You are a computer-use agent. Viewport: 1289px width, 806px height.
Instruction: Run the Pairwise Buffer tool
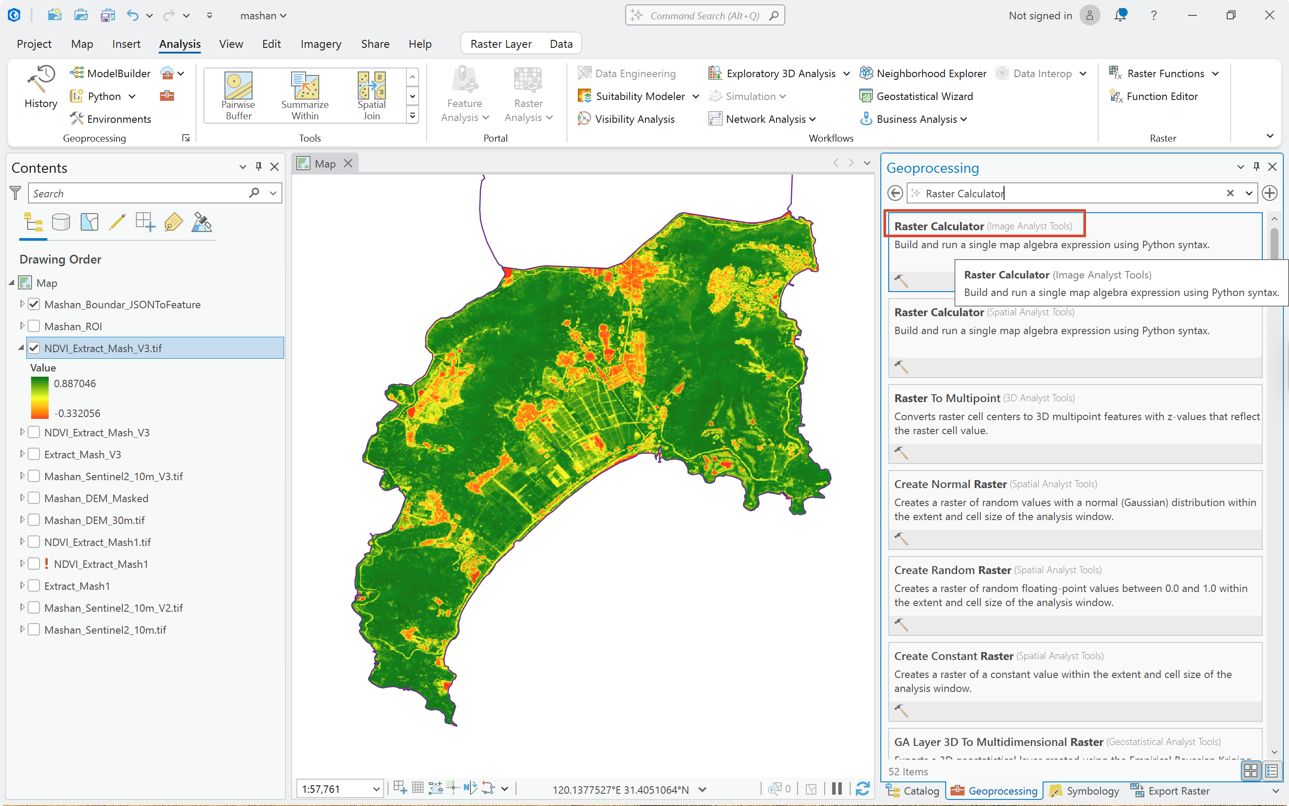coord(238,96)
